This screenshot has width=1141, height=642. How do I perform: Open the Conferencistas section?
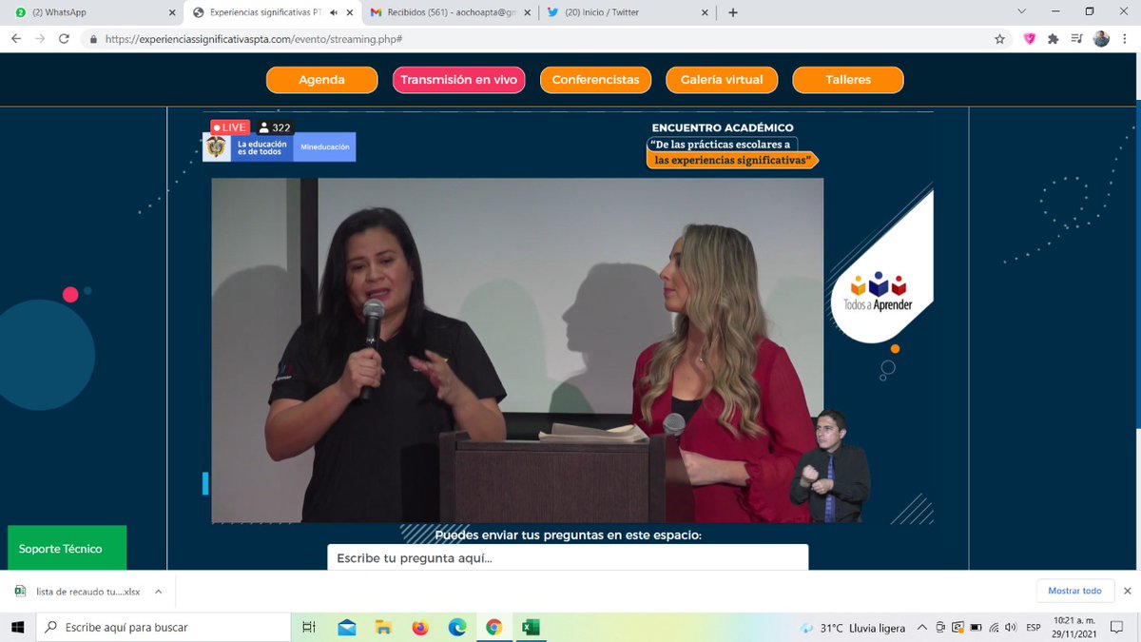596,80
